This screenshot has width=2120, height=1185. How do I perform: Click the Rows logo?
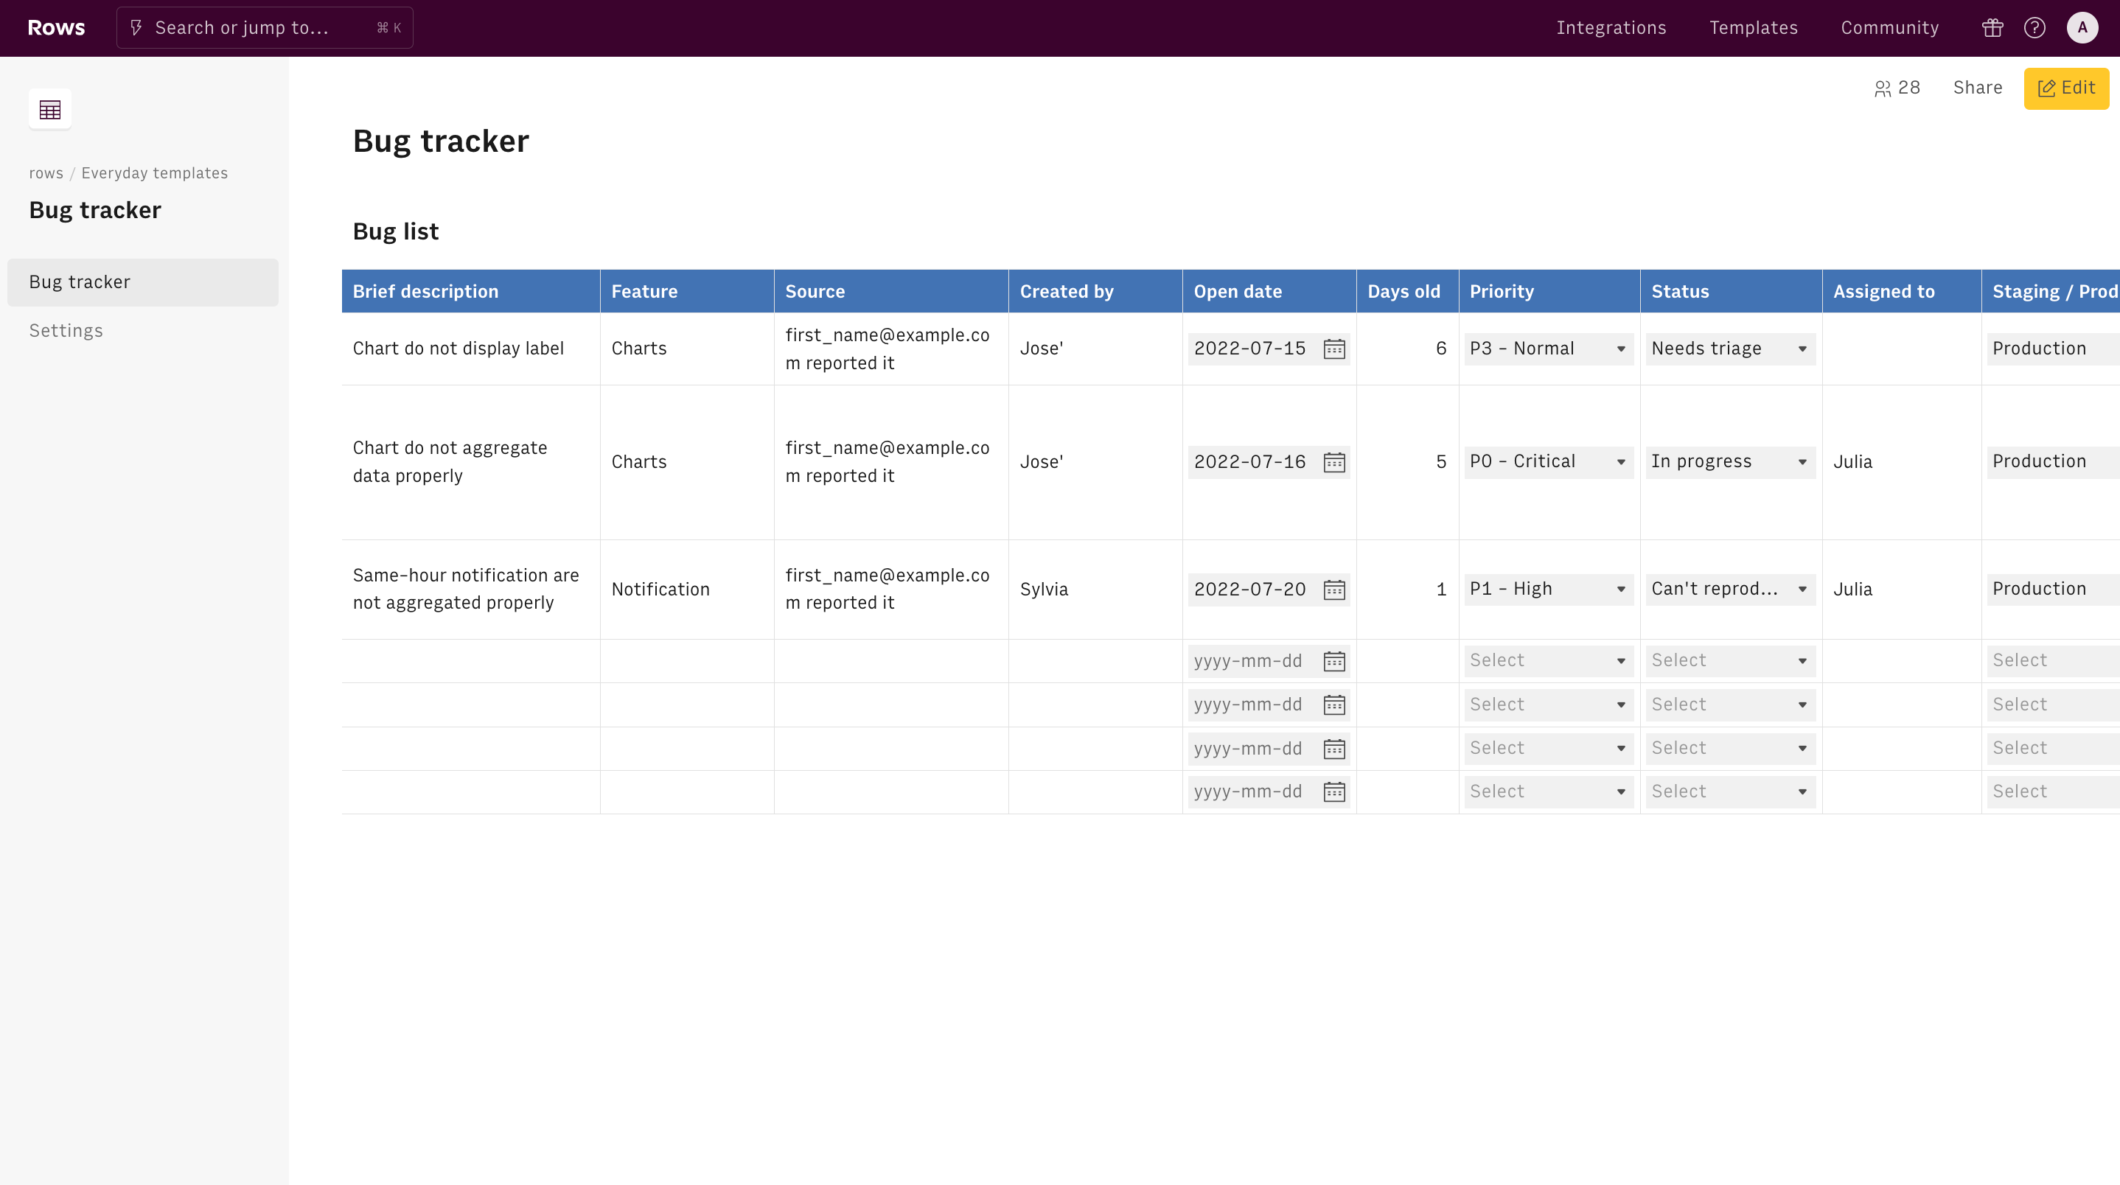[56, 28]
